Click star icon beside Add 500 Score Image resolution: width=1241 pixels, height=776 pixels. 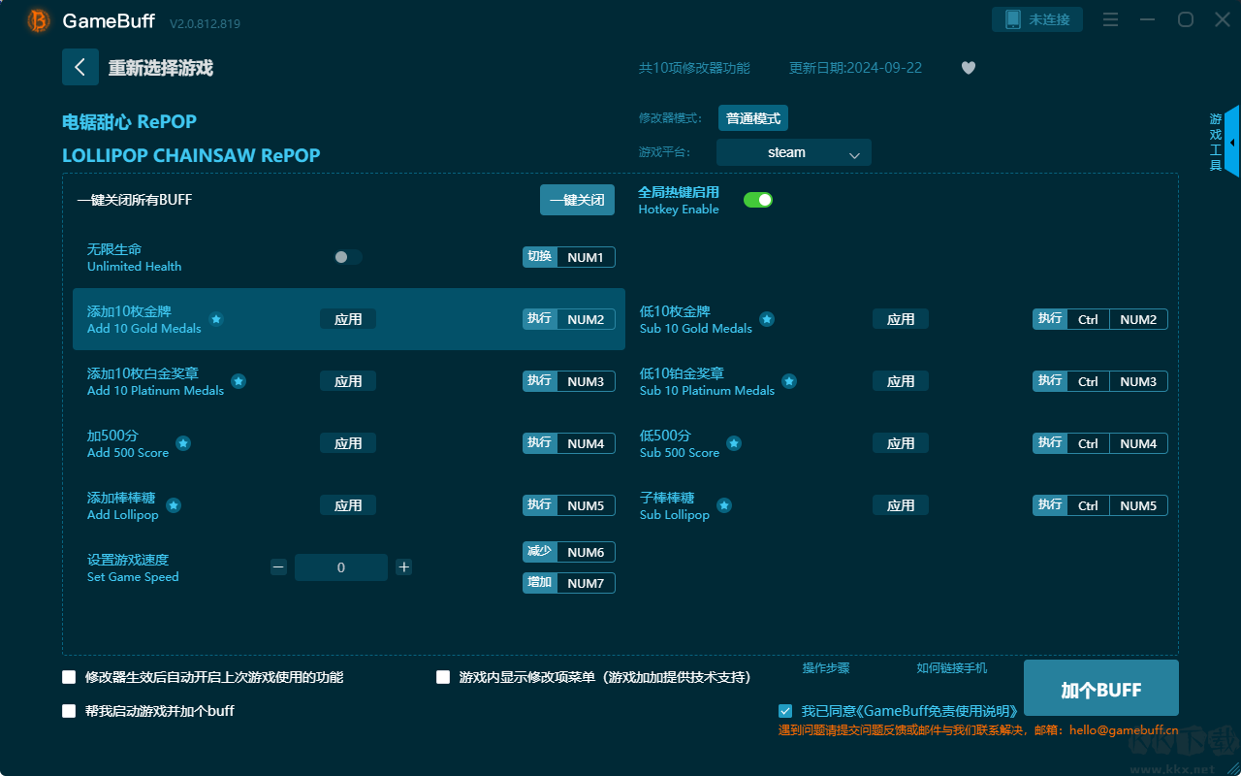point(183,443)
